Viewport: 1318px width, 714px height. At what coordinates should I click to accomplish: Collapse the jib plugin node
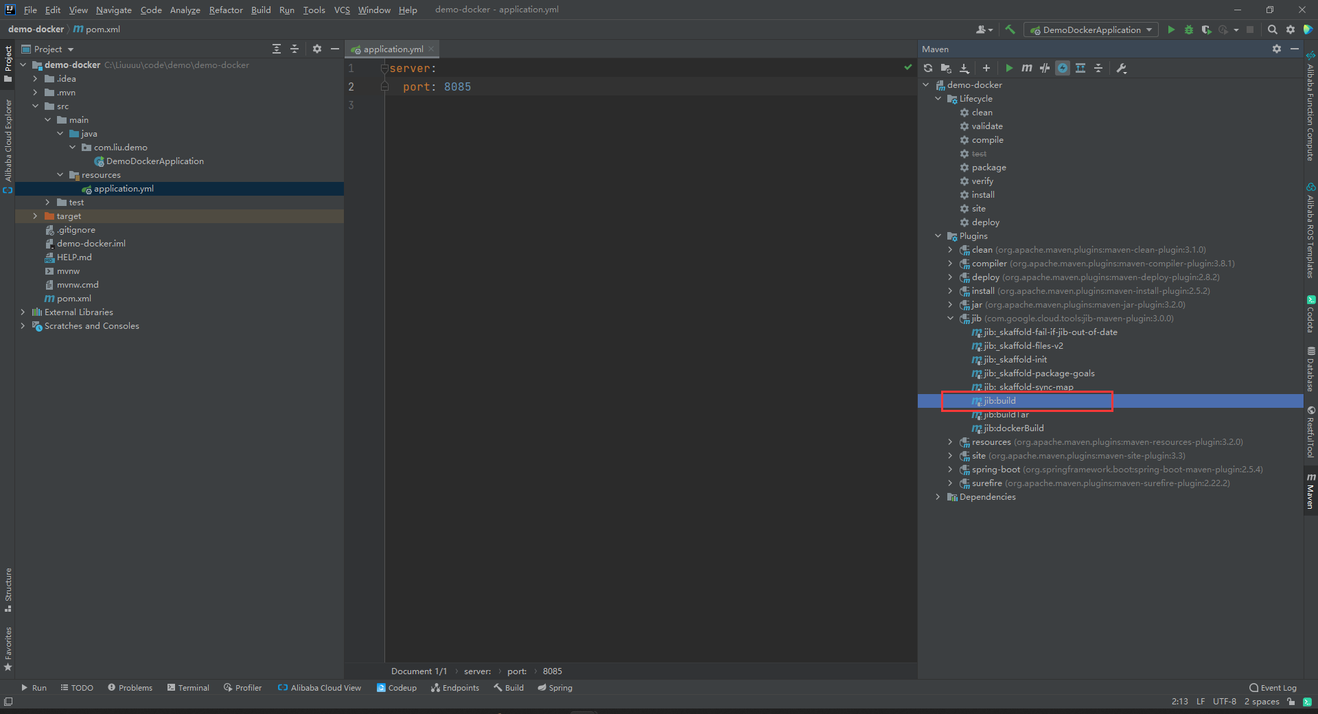[x=951, y=318]
